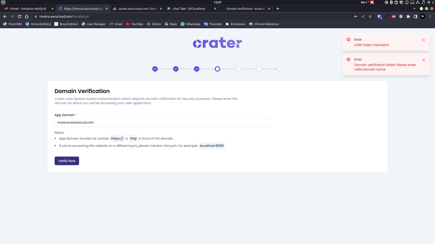Open the tab search dropdown arrow
The width and height of the screenshot is (435, 244).
(414, 8)
